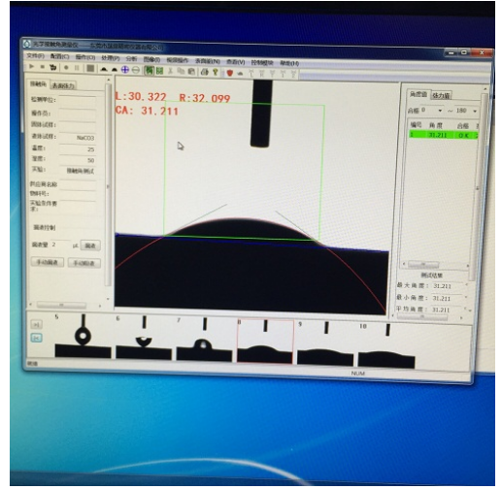The width and height of the screenshot is (502, 490).
Task: Open the 处理(P) menu
Action: pos(111,58)
